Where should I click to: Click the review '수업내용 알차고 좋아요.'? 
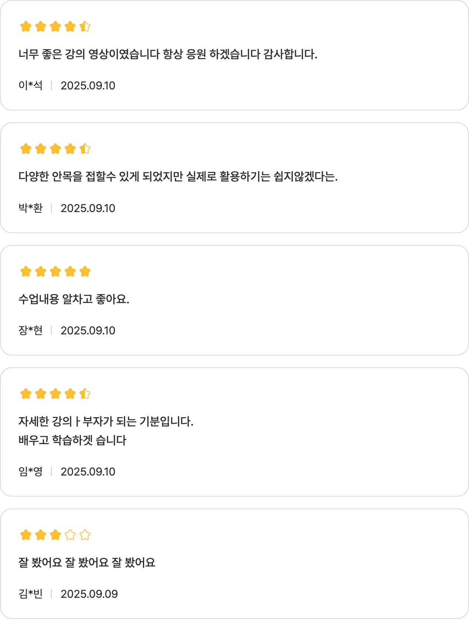coord(74,299)
